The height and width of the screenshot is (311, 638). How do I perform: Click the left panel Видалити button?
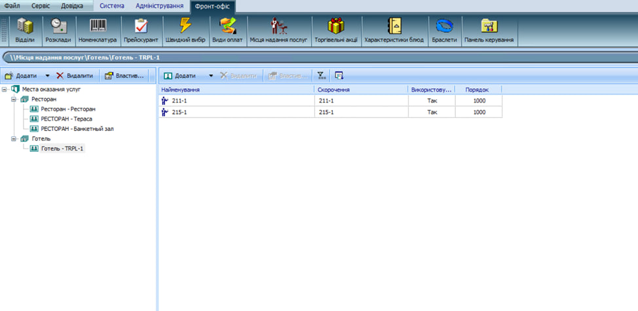pyautogui.click(x=75, y=76)
